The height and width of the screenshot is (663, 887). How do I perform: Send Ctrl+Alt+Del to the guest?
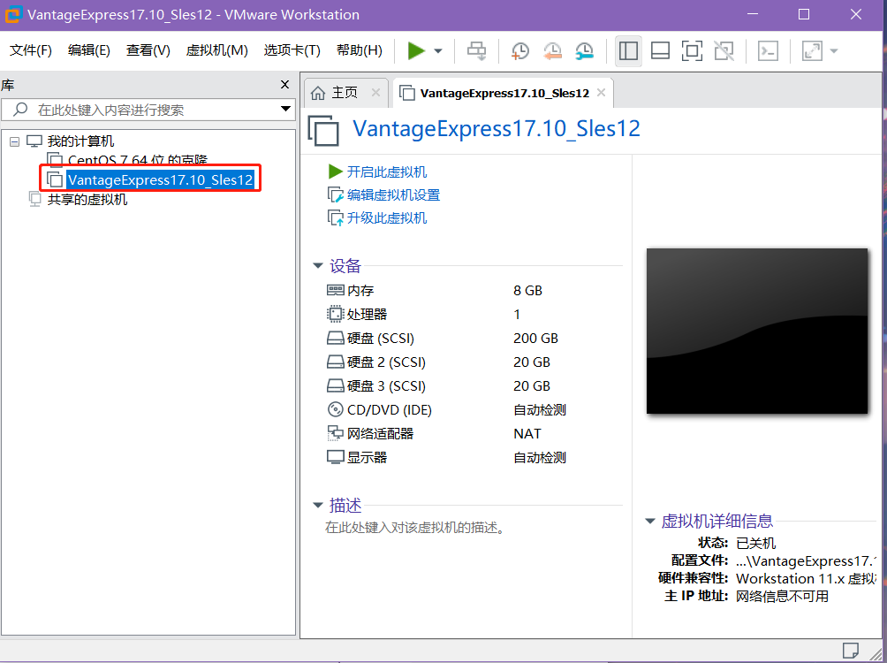(476, 50)
